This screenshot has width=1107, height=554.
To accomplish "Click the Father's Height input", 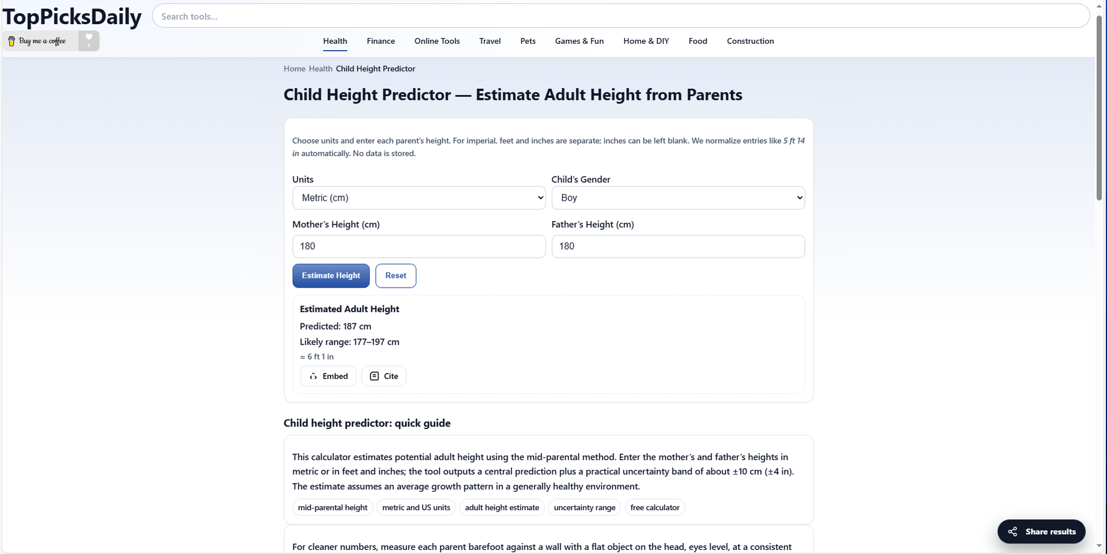I will point(677,246).
